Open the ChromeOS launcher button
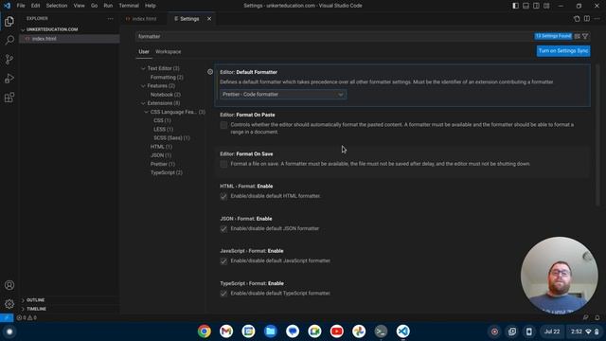Image resolution: width=606 pixels, height=341 pixels. pyautogui.click(x=9, y=332)
